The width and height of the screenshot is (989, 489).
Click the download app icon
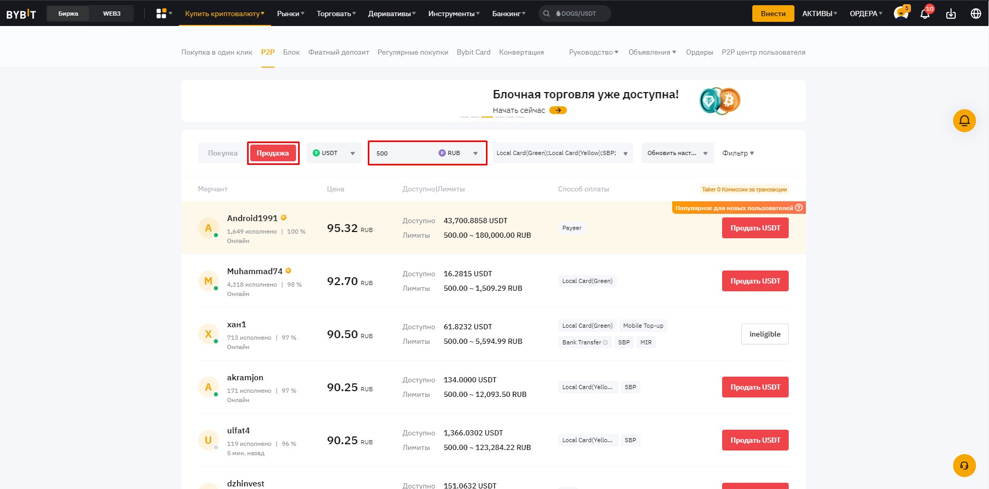coord(951,14)
